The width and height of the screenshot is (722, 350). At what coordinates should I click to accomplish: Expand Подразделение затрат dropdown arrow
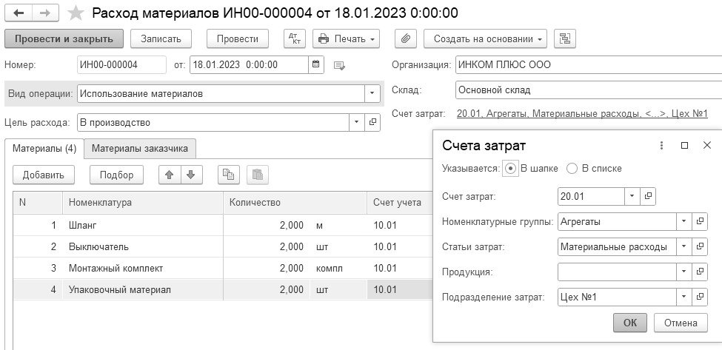[x=683, y=297]
